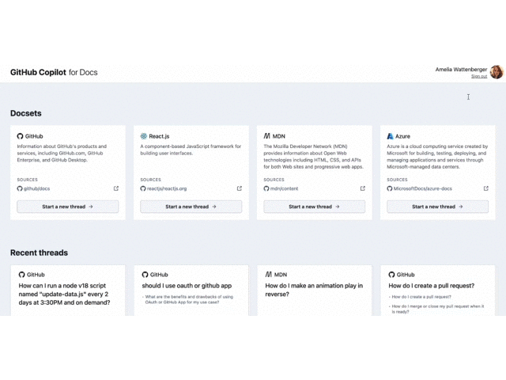
Task: Click Amelia Wattenberger's profile avatar
Action: coord(497,72)
